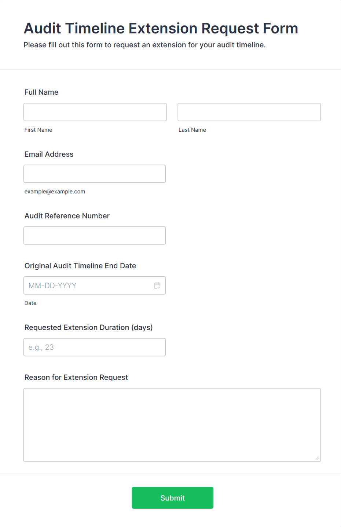Focus the Email Address input
Viewport: 341px width, 527px height.
pyautogui.click(x=95, y=174)
